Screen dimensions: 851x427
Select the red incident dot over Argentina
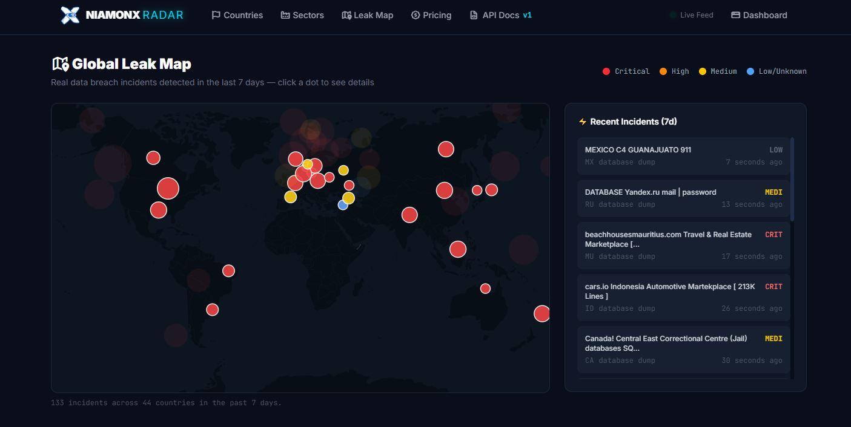click(x=212, y=310)
